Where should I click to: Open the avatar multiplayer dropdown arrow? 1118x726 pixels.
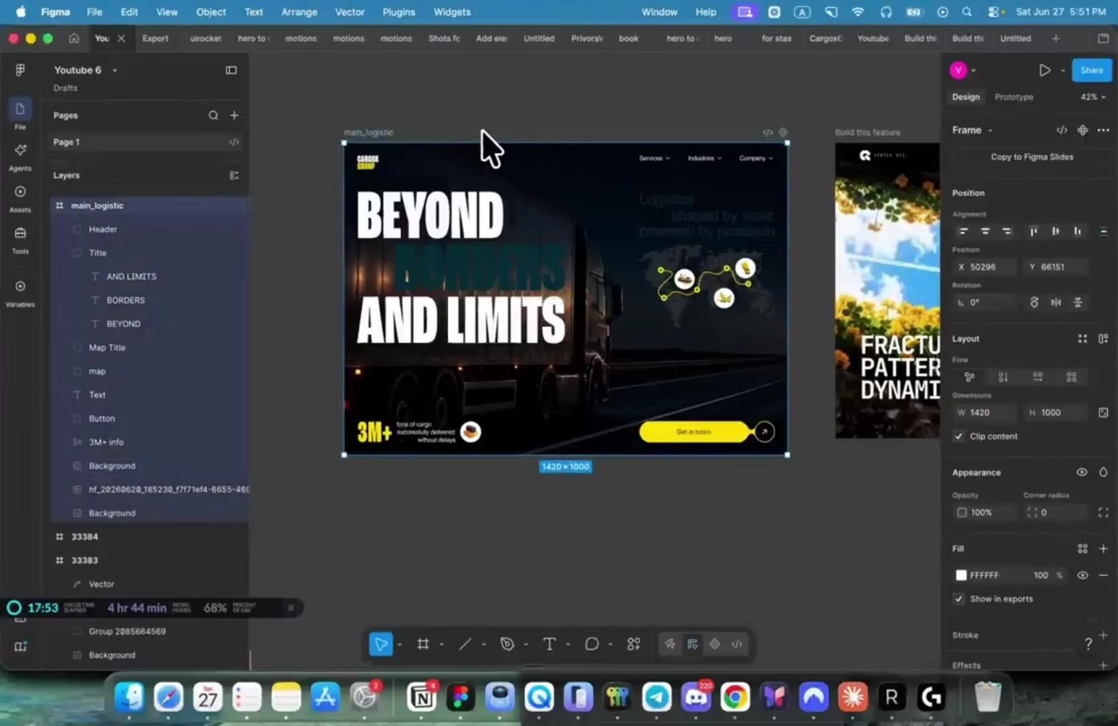tap(973, 70)
